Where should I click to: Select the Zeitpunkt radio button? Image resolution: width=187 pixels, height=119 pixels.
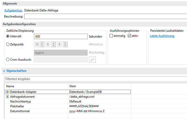click(x=8, y=44)
